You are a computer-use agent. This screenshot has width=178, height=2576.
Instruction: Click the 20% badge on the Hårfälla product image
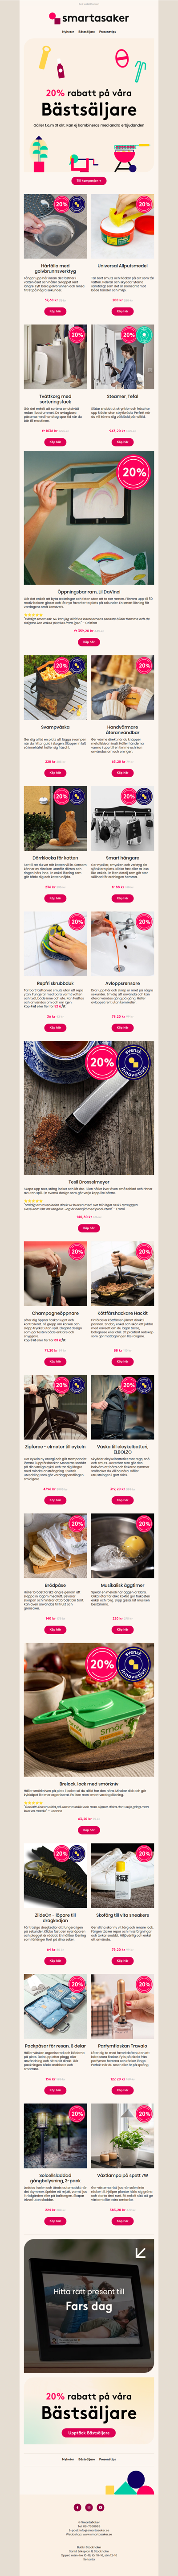62,204
